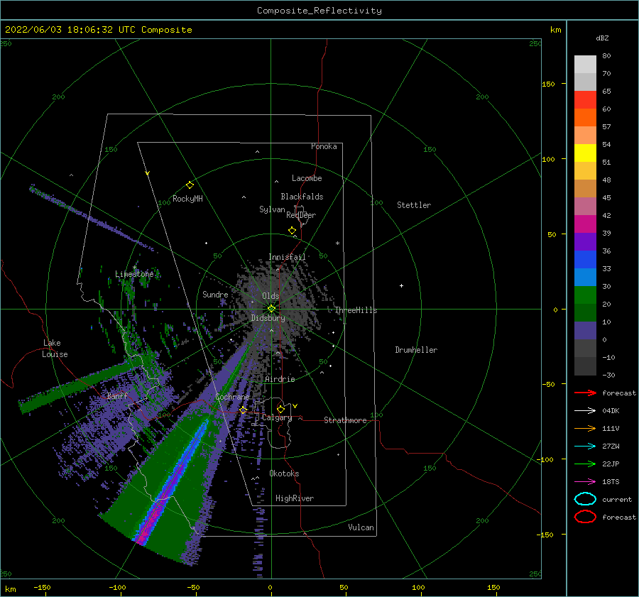Click the Didsbury town label
Viewport: 639px width, 597px height.
pyautogui.click(x=268, y=318)
